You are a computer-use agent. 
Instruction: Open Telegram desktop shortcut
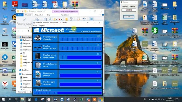pyautogui.click(x=5, y=58)
